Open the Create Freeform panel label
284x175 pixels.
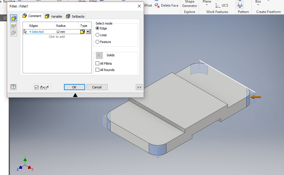point(268,12)
